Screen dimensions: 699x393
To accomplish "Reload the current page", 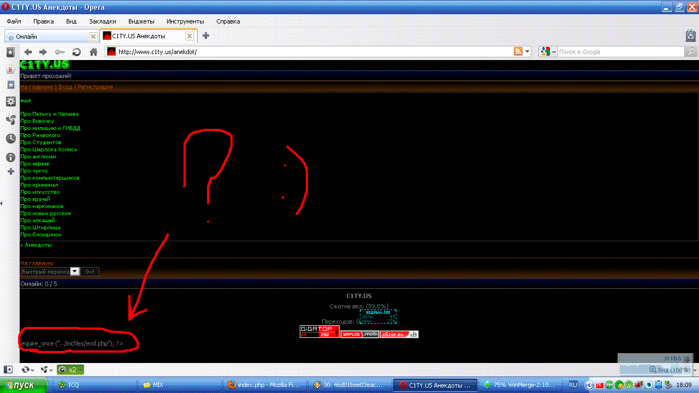I will tap(76, 52).
